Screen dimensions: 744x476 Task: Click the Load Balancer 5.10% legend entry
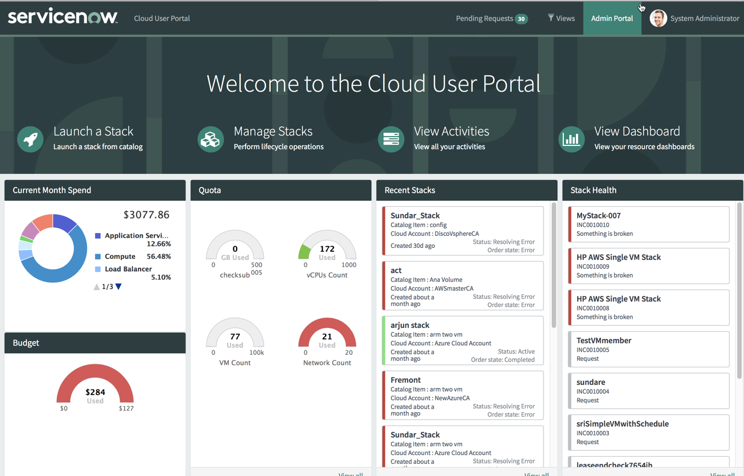tap(133, 273)
